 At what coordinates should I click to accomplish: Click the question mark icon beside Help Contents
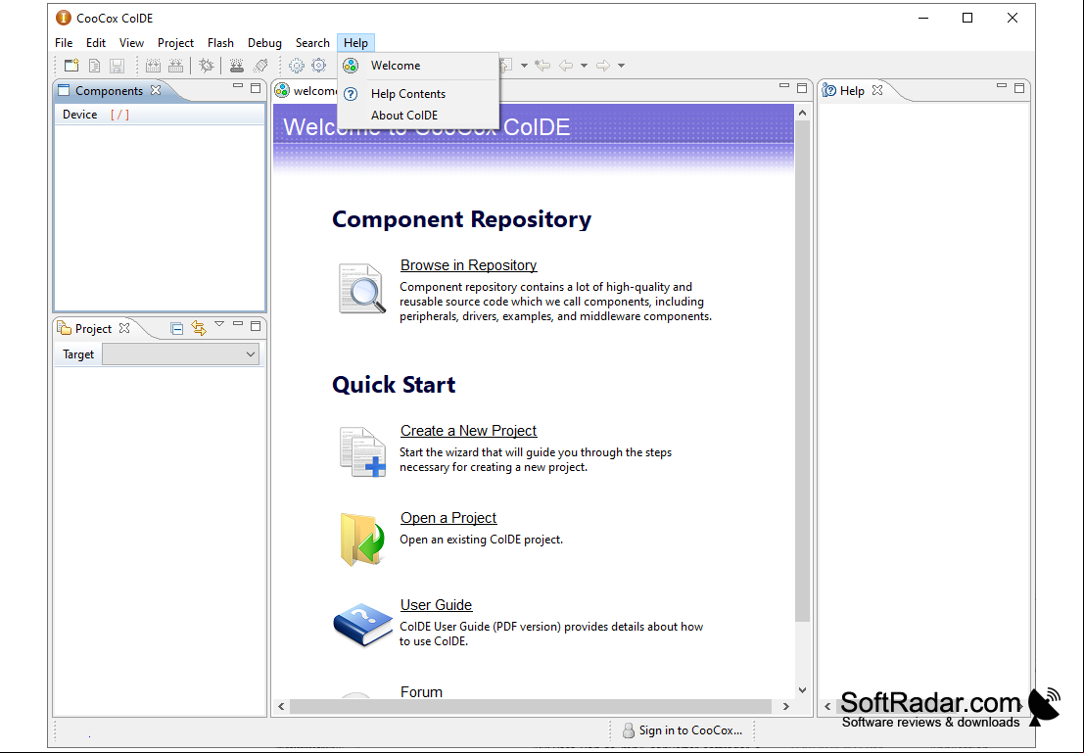click(351, 94)
